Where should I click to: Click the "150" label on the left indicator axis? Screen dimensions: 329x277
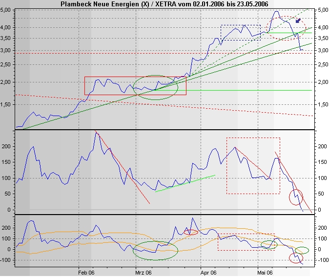(6, 162)
